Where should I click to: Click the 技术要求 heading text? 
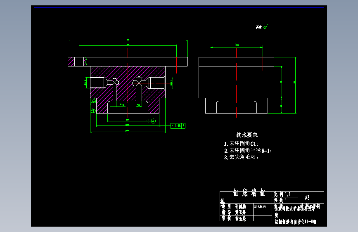[247, 135]
